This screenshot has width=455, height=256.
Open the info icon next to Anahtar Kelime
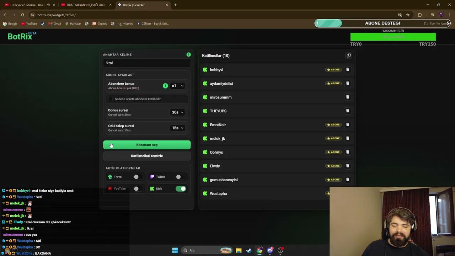(x=188, y=54)
